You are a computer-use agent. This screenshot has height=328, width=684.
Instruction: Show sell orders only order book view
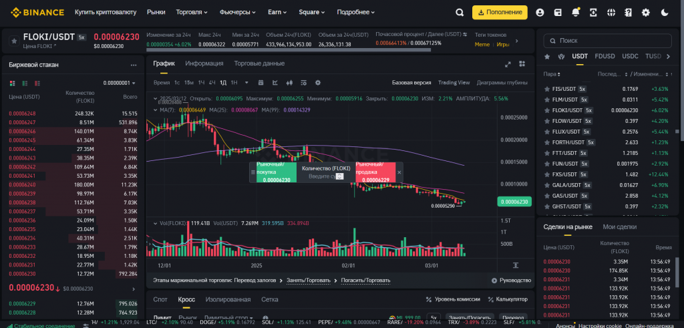pyautogui.click(x=37, y=83)
